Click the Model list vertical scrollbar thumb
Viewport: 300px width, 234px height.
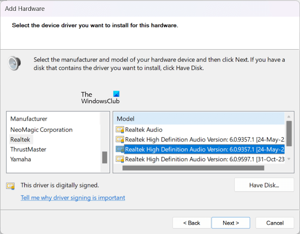click(289, 133)
